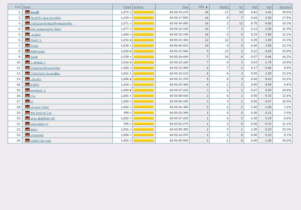Open the .avalon player profile link
This screenshot has width=301, height=210.
[36, 34]
